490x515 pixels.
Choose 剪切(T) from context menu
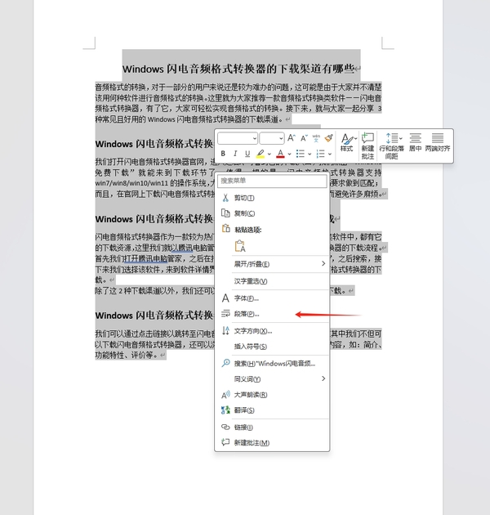point(272,198)
